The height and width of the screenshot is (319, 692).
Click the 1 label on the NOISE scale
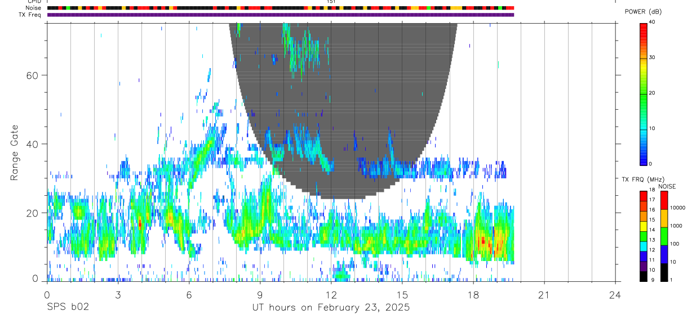tap(672, 280)
